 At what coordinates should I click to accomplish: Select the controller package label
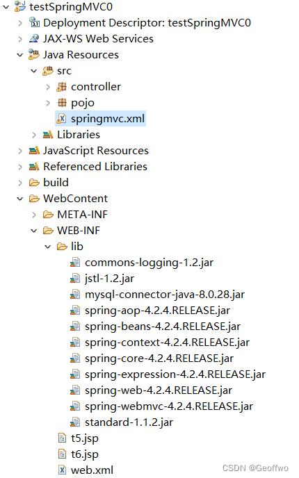pos(96,87)
